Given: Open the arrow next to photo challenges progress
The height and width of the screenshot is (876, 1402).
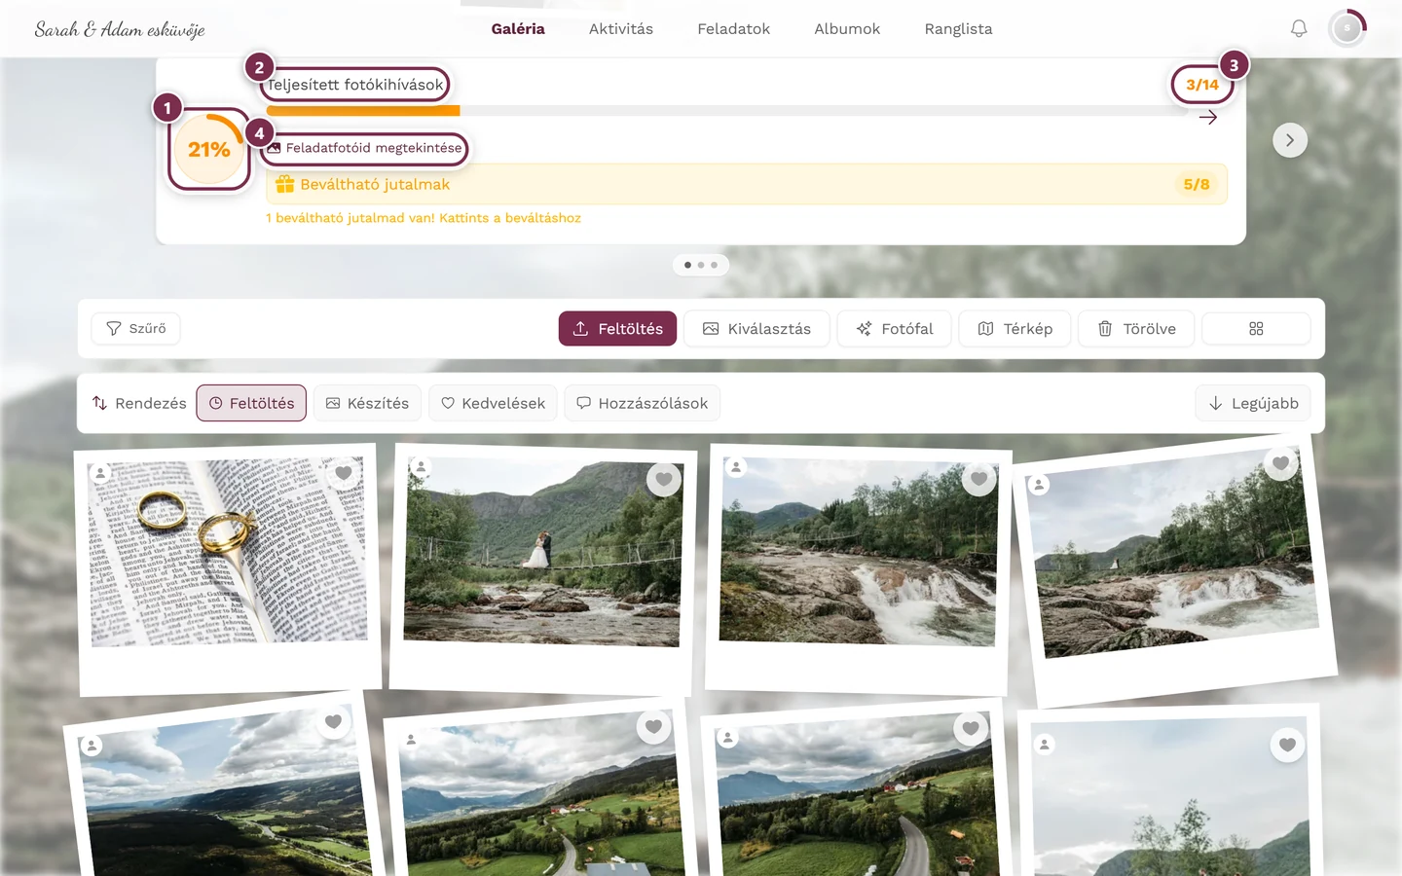Looking at the screenshot, I should click(1208, 117).
